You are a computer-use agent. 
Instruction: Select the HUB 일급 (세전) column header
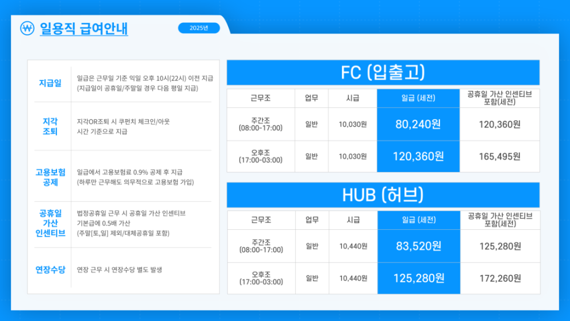point(419,220)
